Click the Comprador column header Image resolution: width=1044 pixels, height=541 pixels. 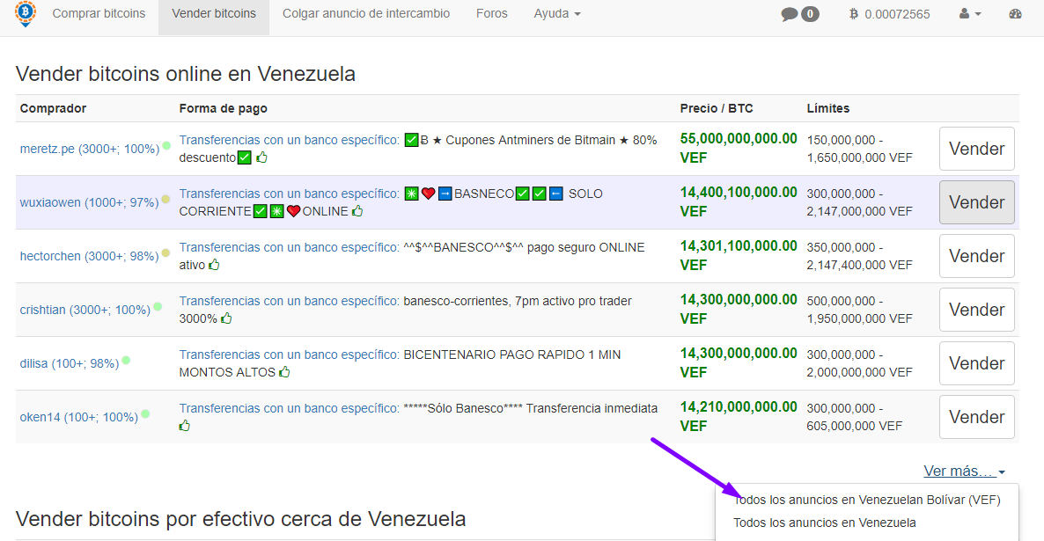coord(54,108)
